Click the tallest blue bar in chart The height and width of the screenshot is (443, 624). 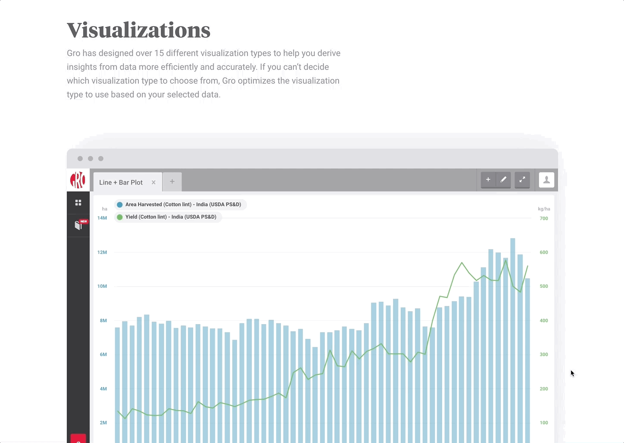coord(513,340)
